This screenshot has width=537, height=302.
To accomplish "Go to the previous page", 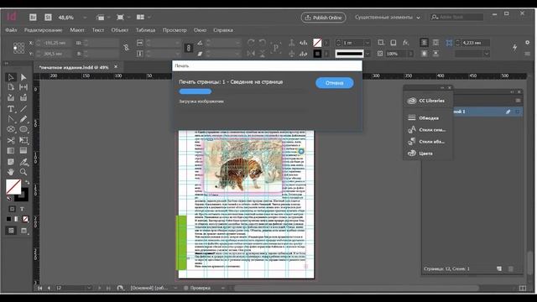I will pos(49,288).
